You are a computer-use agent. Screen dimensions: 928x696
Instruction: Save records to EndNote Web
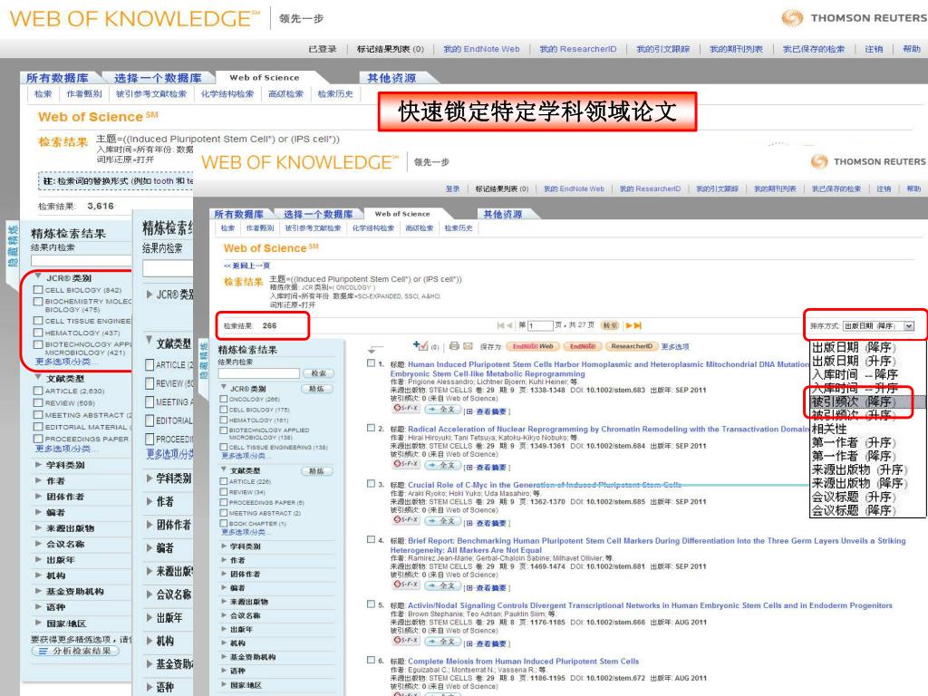pos(533,346)
